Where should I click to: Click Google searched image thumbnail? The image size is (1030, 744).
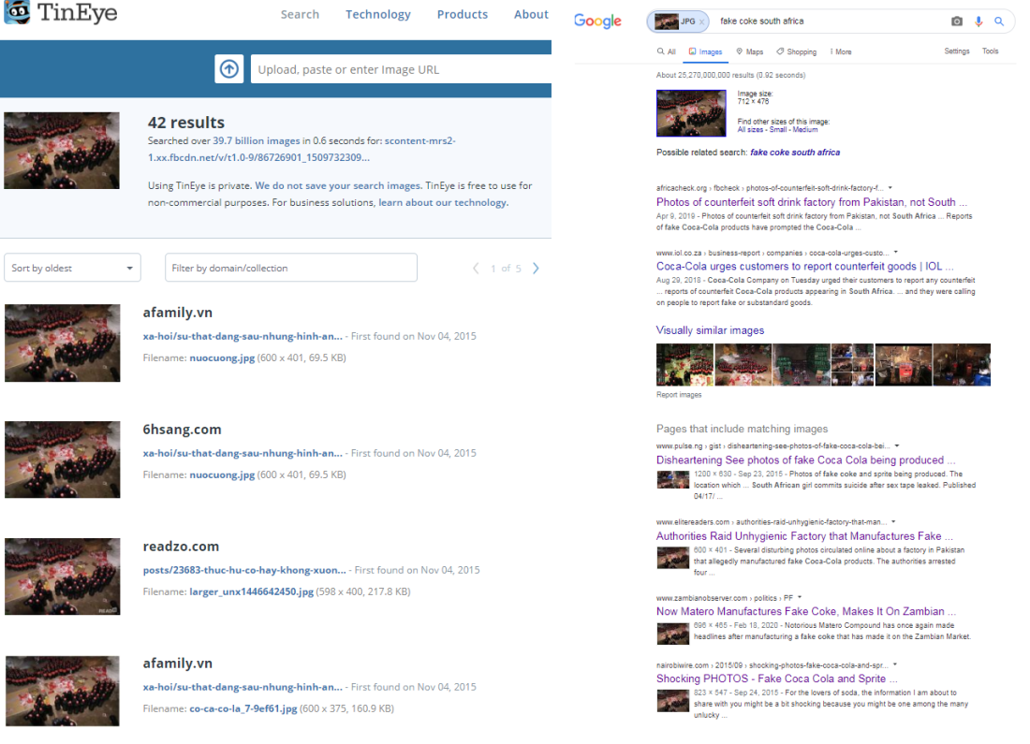click(x=691, y=113)
